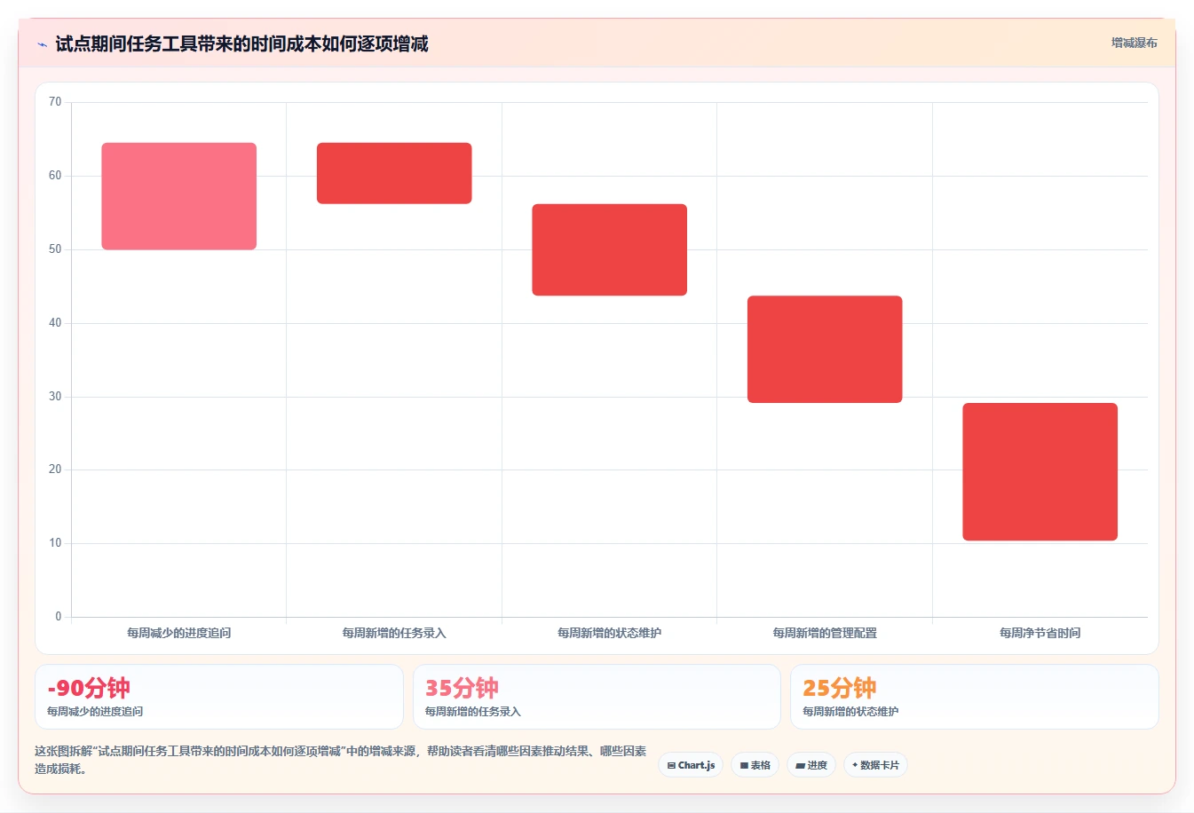The image size is (1194, 813).
Task: Select the 进度 tag chip
Action: click(811, 765)
